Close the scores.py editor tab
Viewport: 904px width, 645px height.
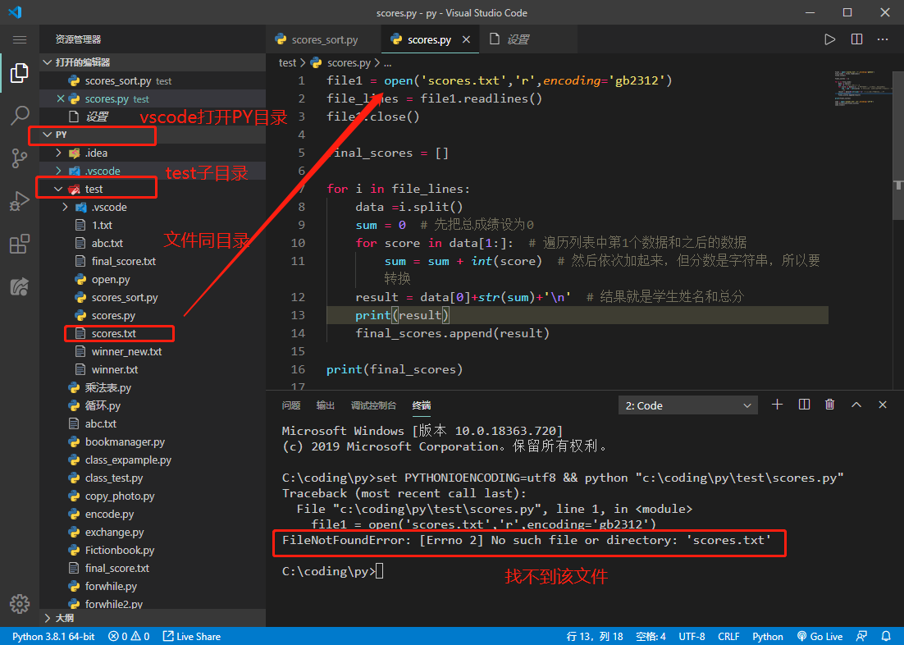coord(466,39)
